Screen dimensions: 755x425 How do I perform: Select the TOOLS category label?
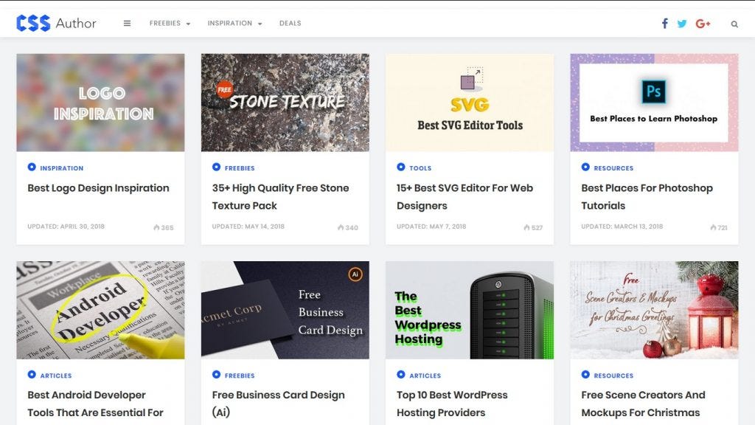pos(420,168)
